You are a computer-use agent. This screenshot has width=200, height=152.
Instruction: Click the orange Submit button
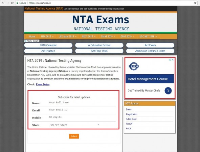(x=74, y=136)
